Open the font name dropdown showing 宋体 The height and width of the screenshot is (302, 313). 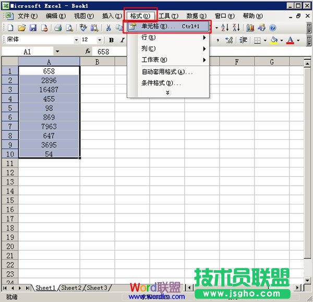pos(76,40)
